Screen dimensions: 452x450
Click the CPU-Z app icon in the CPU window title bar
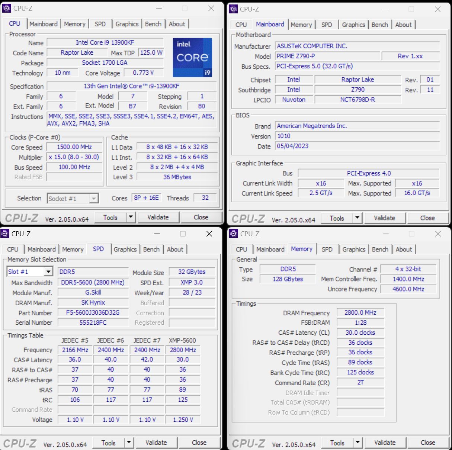pos(6,8)
